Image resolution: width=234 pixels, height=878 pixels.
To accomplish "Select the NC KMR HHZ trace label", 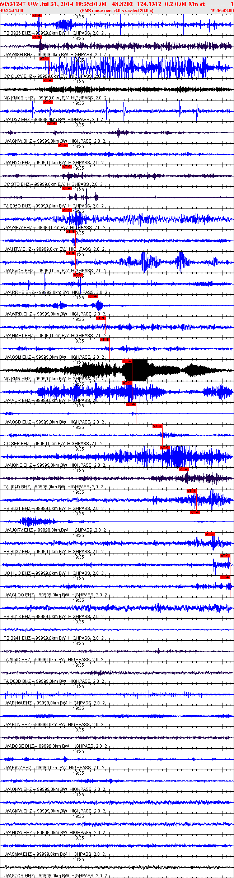I will tap(54, 379).
